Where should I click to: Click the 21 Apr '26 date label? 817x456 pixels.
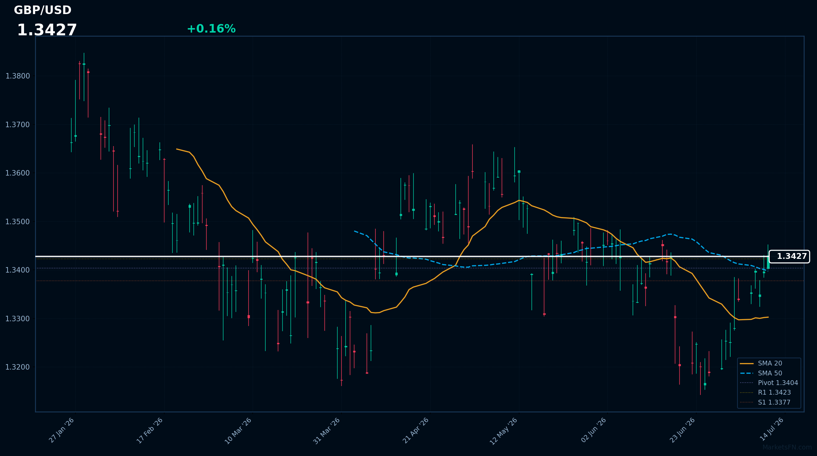point(416,431)
